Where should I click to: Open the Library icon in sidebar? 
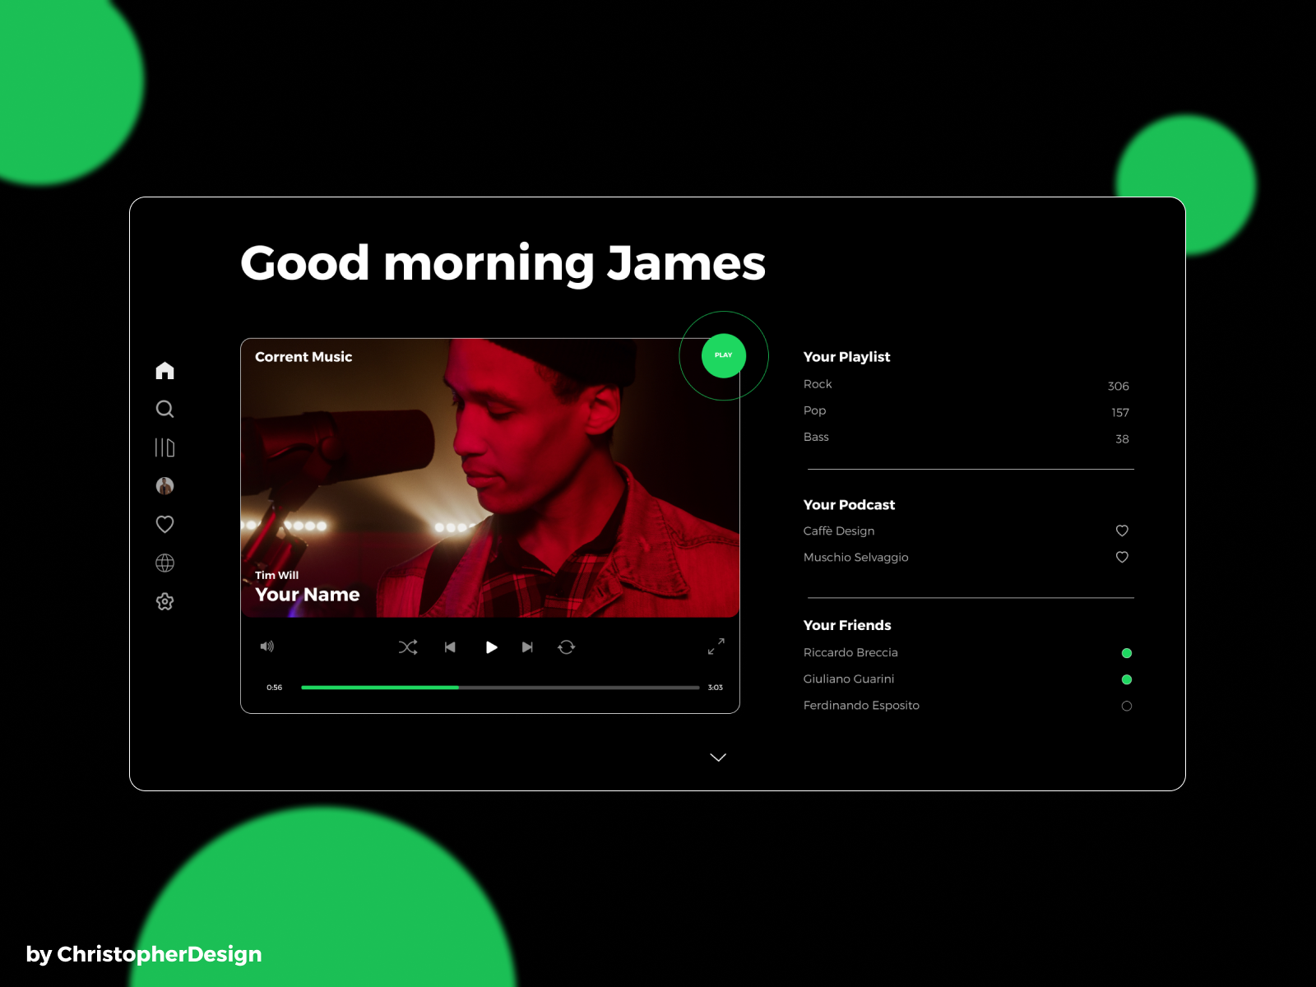(x=164, y=447)
